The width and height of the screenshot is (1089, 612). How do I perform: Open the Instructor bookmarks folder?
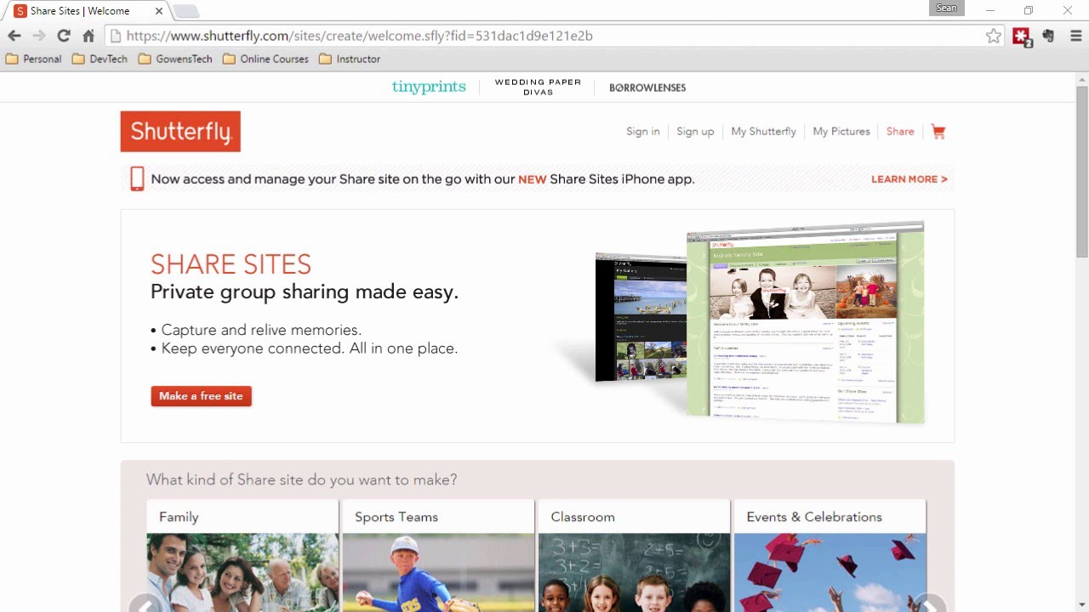click(x=350, y=59)
